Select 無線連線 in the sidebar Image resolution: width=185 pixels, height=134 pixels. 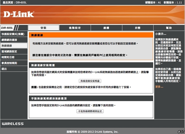tap(14, 46)
